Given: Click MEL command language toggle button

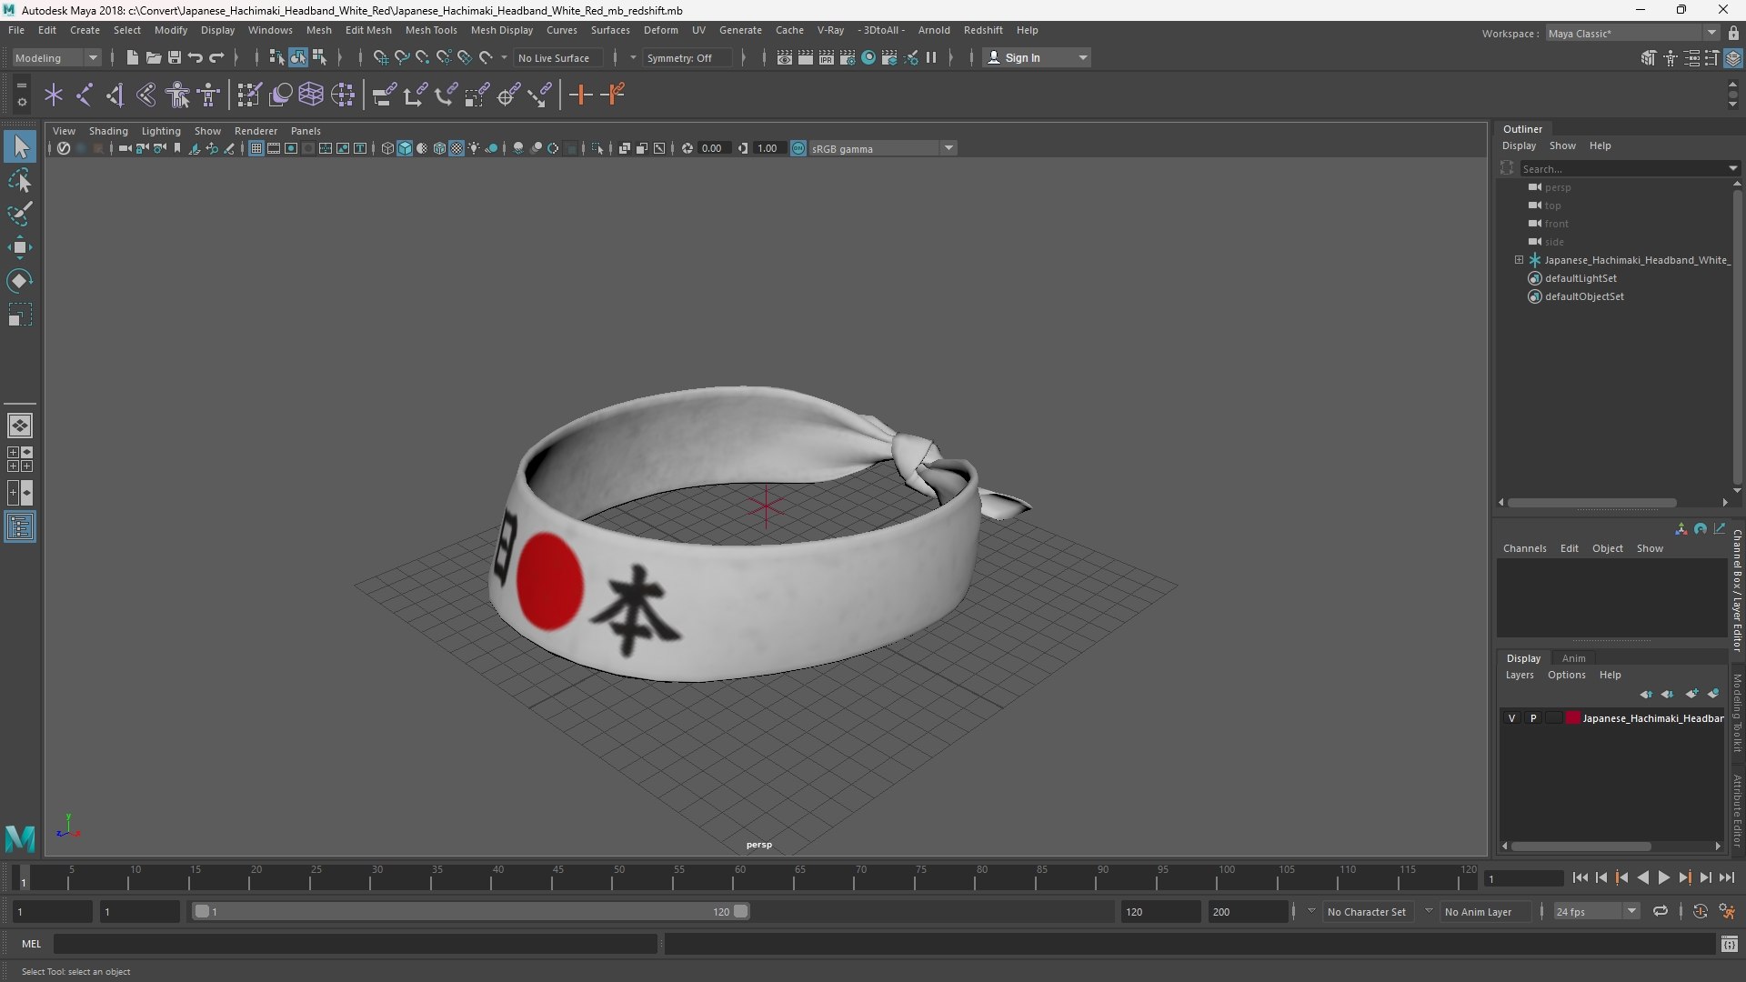Looking at the screenshot, I should point(32,945).
